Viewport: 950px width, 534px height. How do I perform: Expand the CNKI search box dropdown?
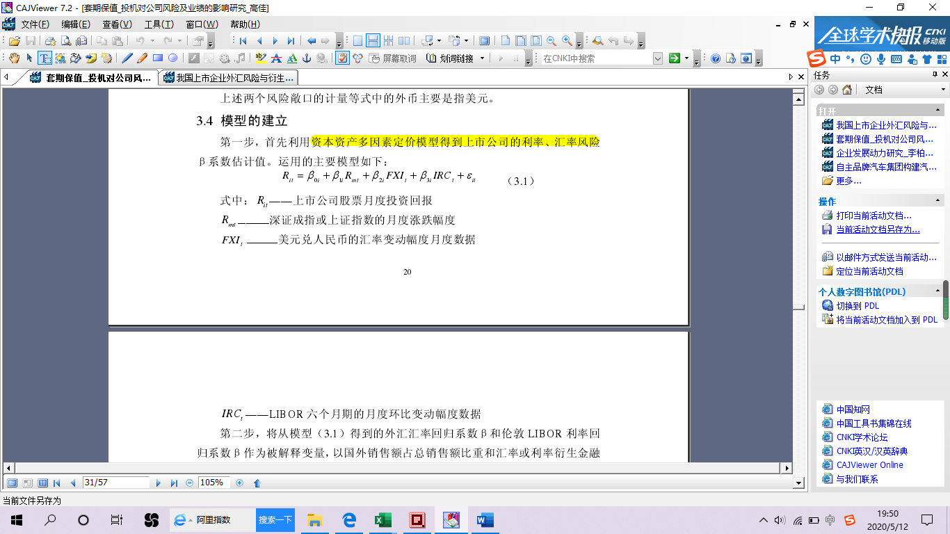(658, 58)
